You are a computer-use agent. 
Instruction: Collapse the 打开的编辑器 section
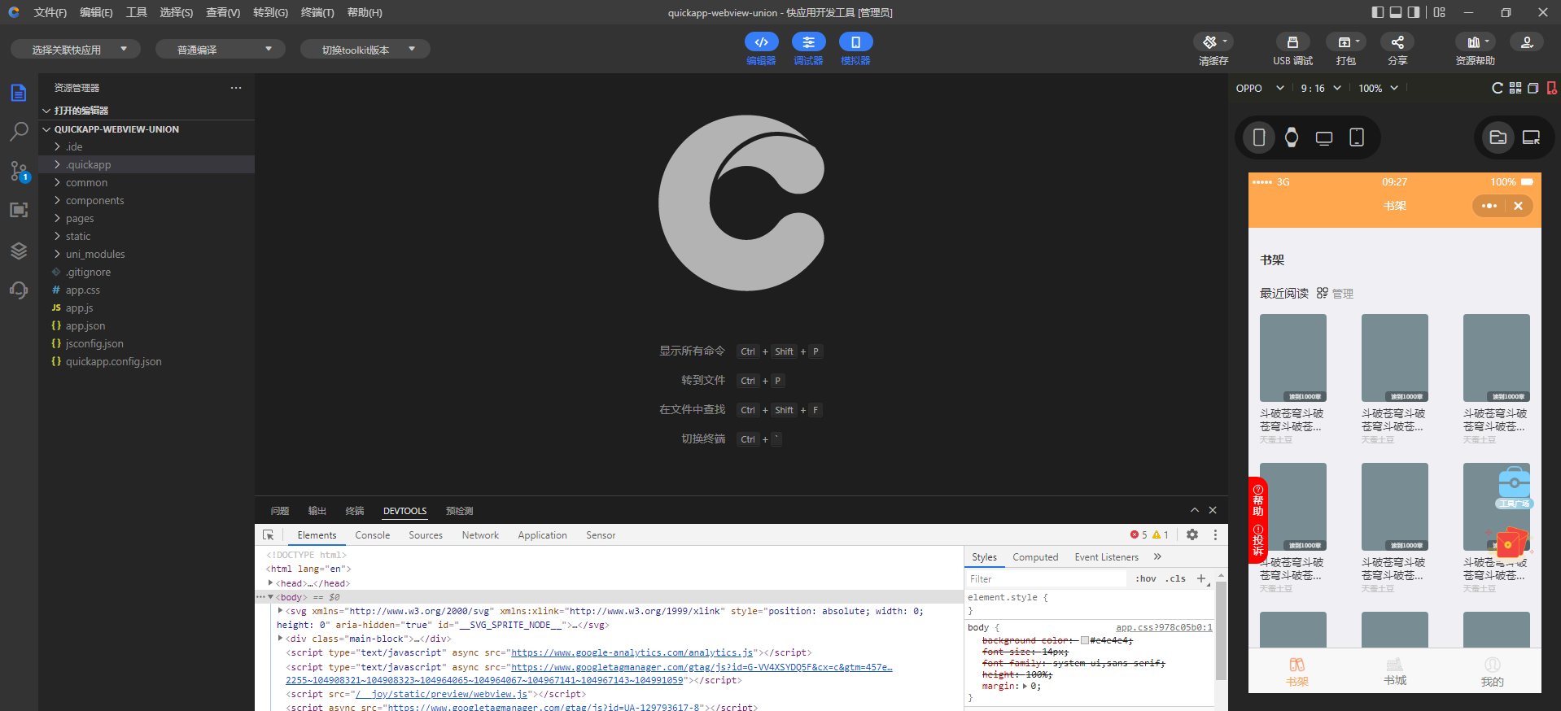click(x=146, y=111)
